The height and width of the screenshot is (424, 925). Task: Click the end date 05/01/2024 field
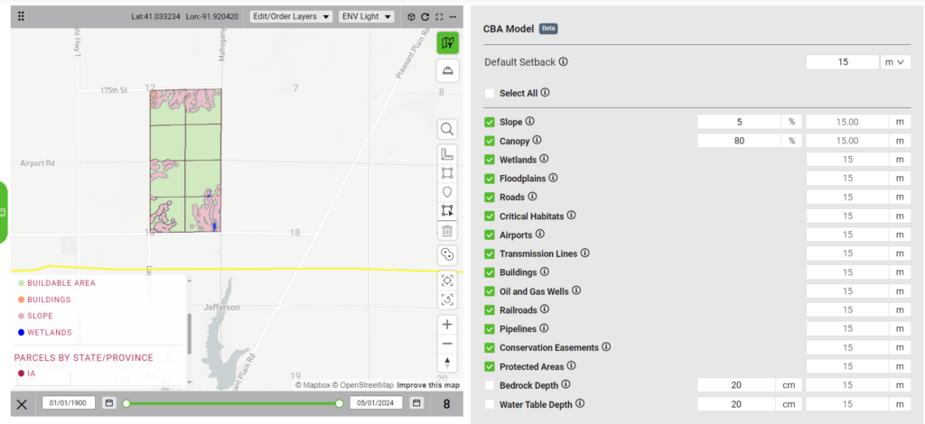[377, 403]
